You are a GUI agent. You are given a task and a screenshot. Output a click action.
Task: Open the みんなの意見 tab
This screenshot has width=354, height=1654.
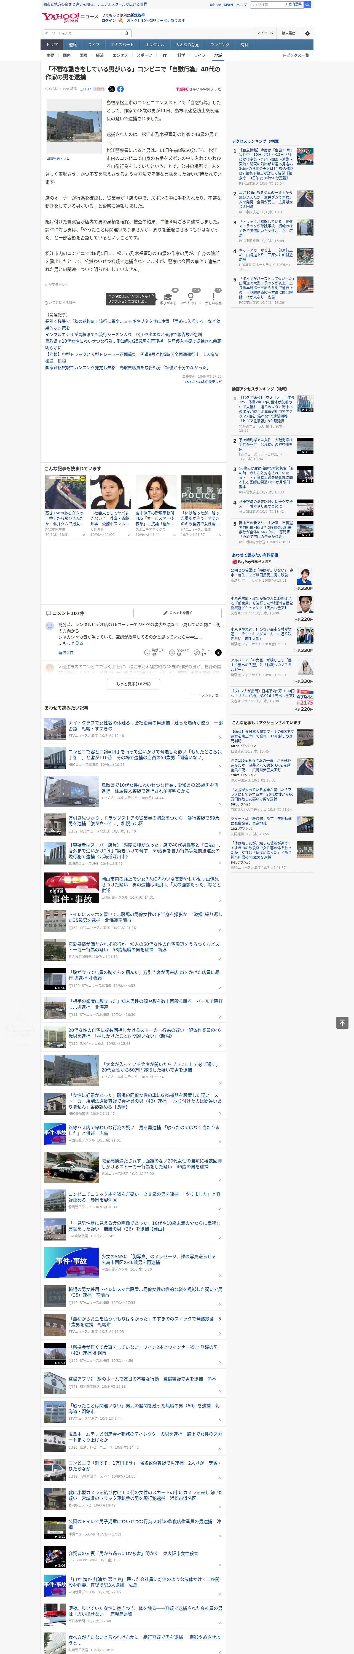(x=187, y=44)
